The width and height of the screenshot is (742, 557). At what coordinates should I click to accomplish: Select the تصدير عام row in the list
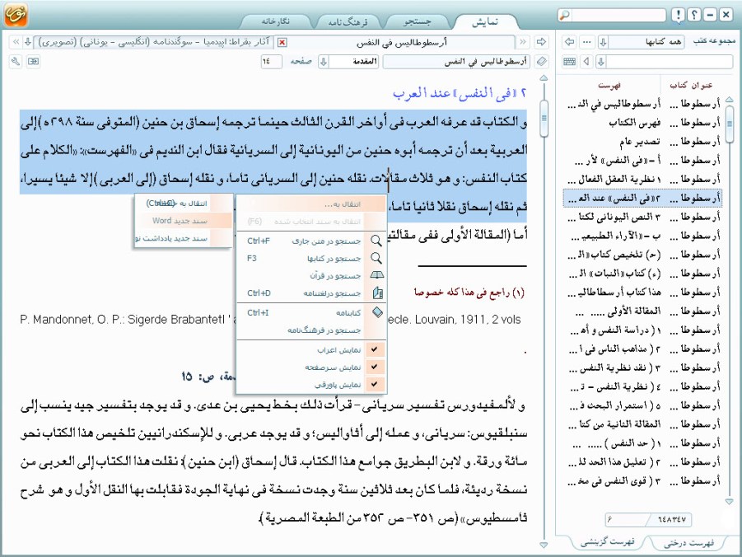(642, 142)
